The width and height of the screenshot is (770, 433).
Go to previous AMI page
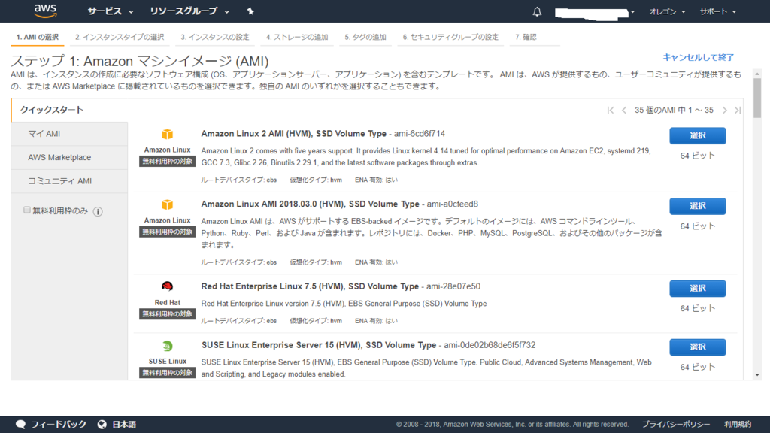point(623,110)
